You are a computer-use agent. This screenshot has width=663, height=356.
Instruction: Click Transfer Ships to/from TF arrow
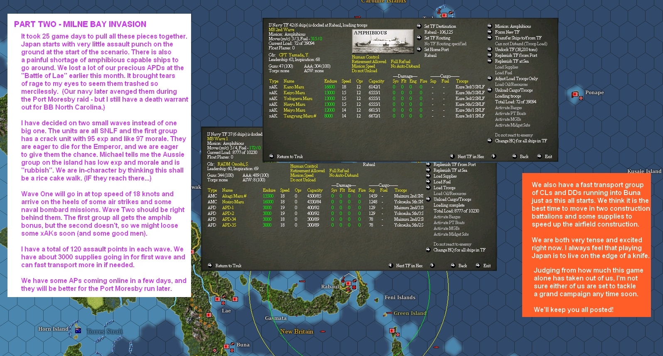490,38
